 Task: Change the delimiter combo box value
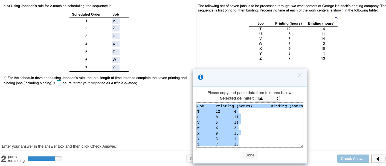pos(267,98)
